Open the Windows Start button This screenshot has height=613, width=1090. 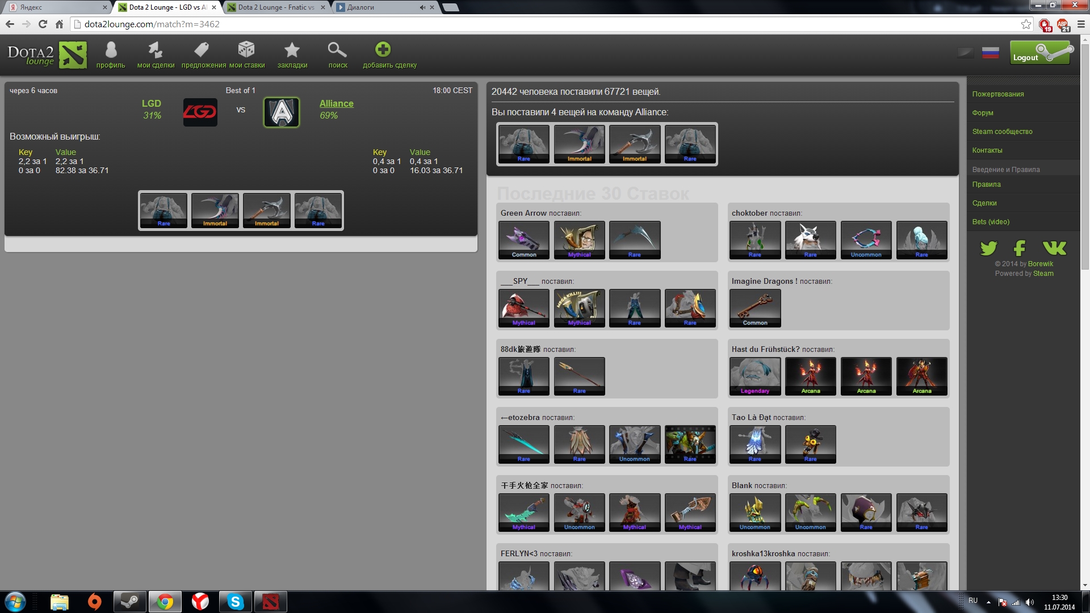(15, 602)
